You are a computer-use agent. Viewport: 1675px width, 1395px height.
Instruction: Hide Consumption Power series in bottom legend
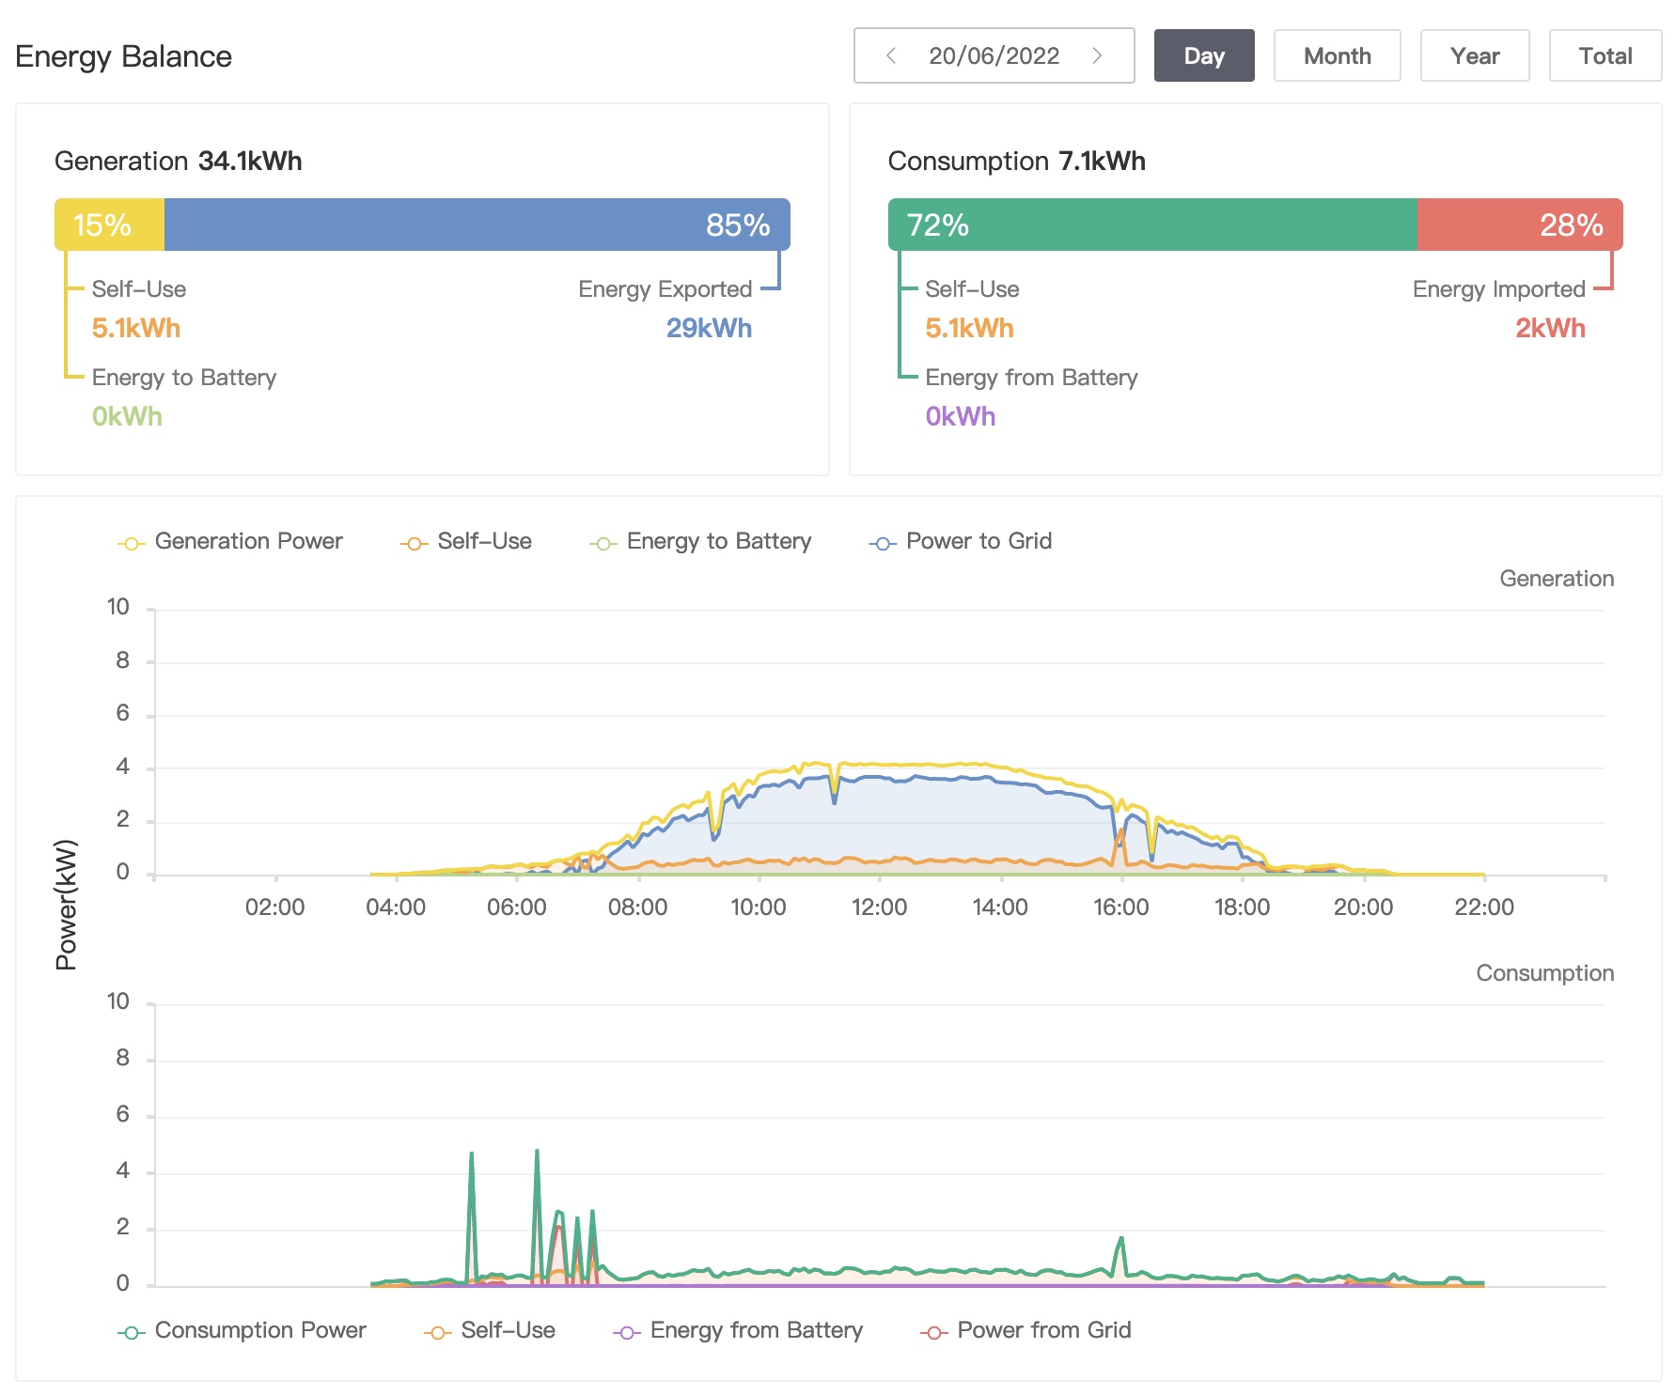coord(243,1331)
